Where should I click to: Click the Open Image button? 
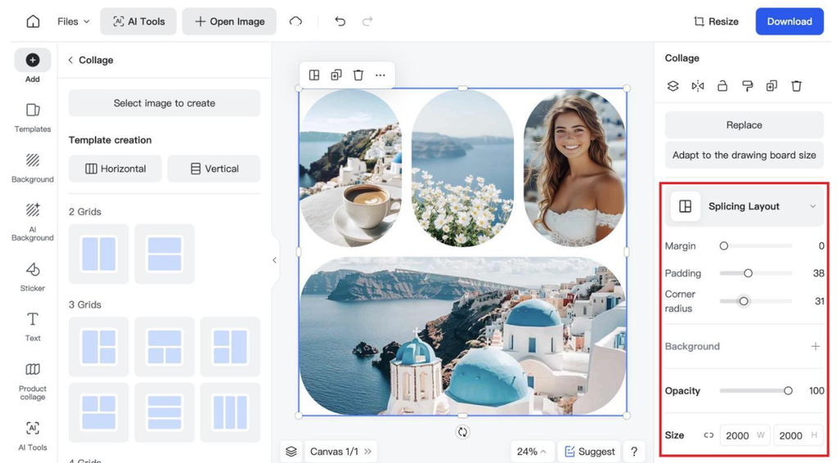pyautogui.click(x=229, y=21)
